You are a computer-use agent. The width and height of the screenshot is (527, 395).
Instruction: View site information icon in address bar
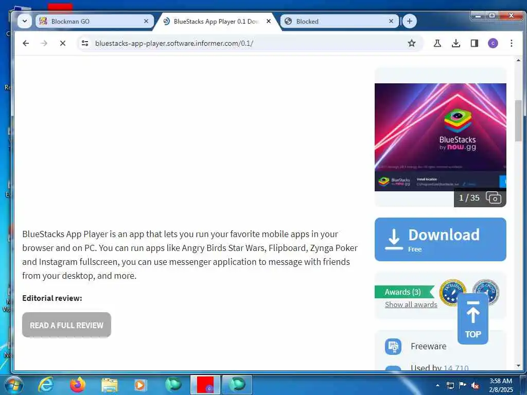(x=85, y=43)
